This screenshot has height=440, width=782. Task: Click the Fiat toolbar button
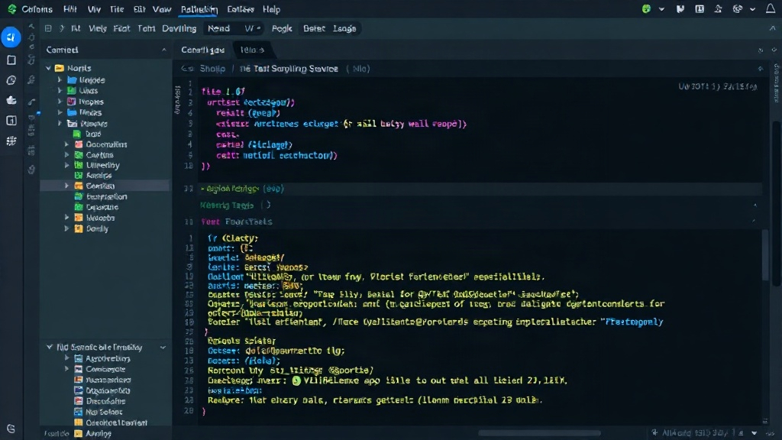[121, 28]
